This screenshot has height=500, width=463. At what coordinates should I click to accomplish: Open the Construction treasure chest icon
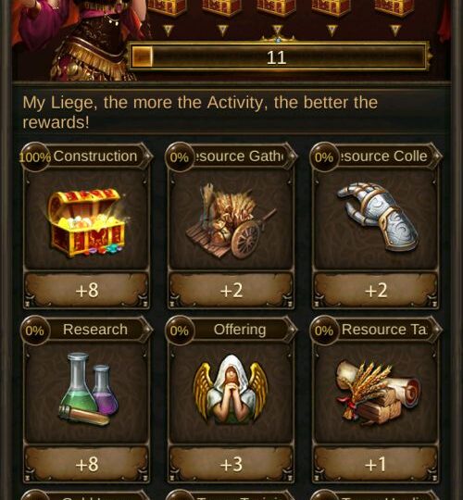86,222
